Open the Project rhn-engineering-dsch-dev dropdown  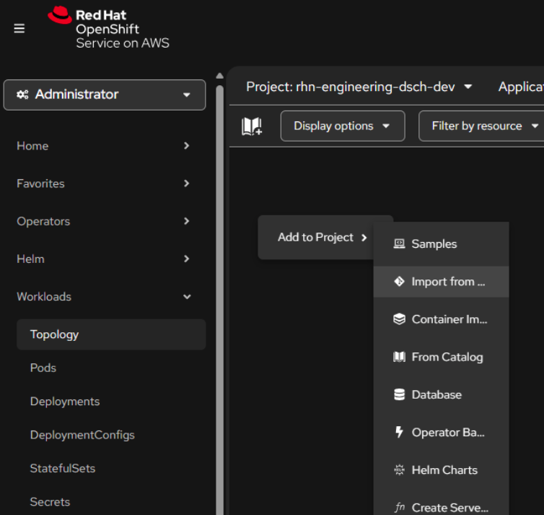(359, 87)
